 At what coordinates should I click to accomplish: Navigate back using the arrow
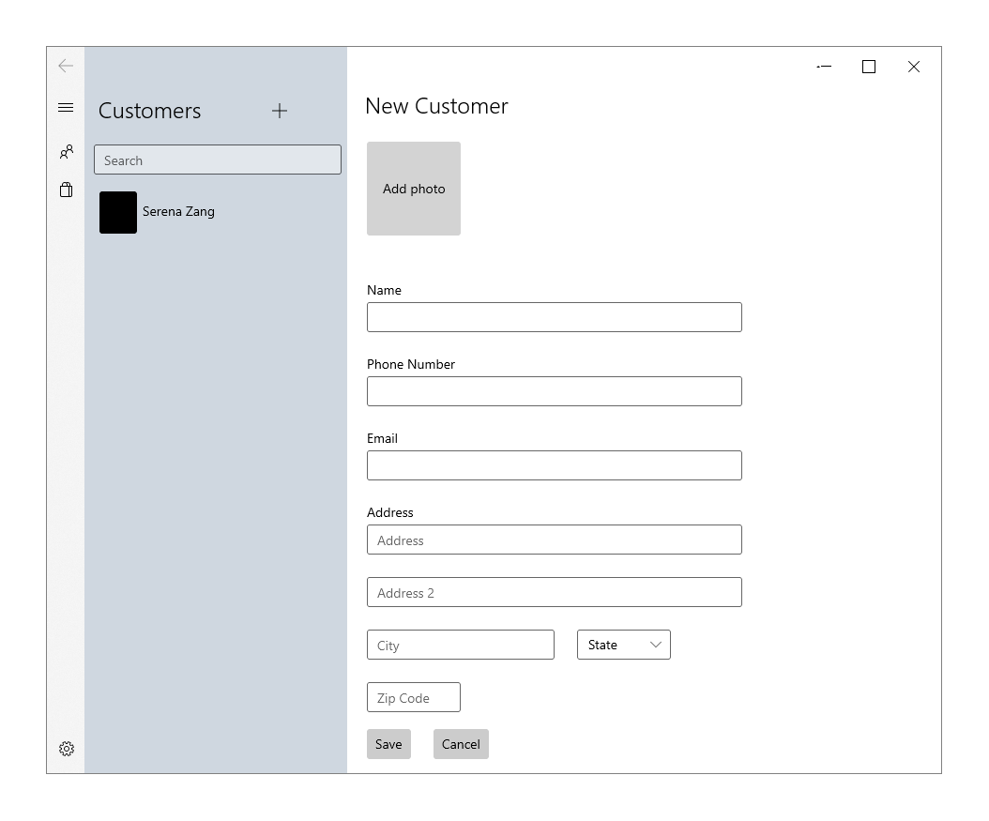tap(66, 66)
